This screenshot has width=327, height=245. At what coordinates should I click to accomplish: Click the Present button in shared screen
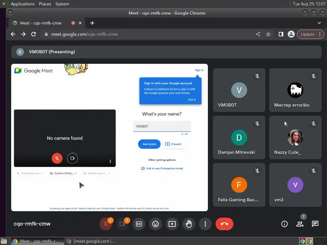click(x=173, y=144)
